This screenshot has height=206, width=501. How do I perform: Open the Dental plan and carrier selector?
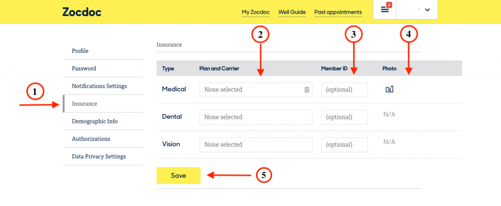coord(256,117)
